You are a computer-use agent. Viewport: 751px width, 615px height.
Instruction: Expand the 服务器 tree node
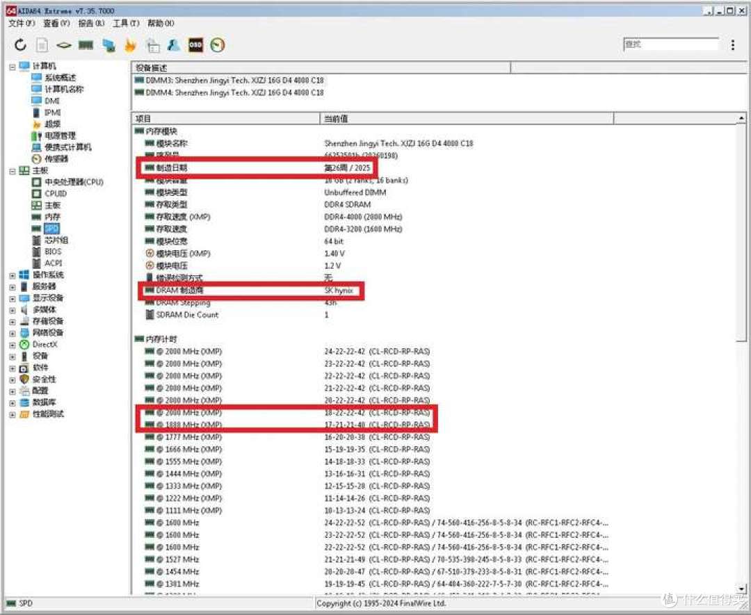pos(13,287)
